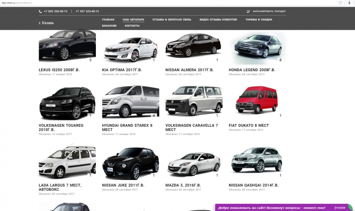Click the NISSAN QASHQAI 2014Г.В. title link
355x211 pixels.
pyautogui.click(x=253, y=185)
